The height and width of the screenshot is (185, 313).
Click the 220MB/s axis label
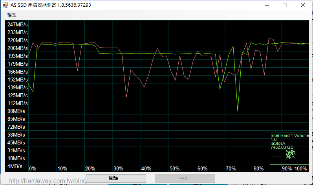point(18,40)
